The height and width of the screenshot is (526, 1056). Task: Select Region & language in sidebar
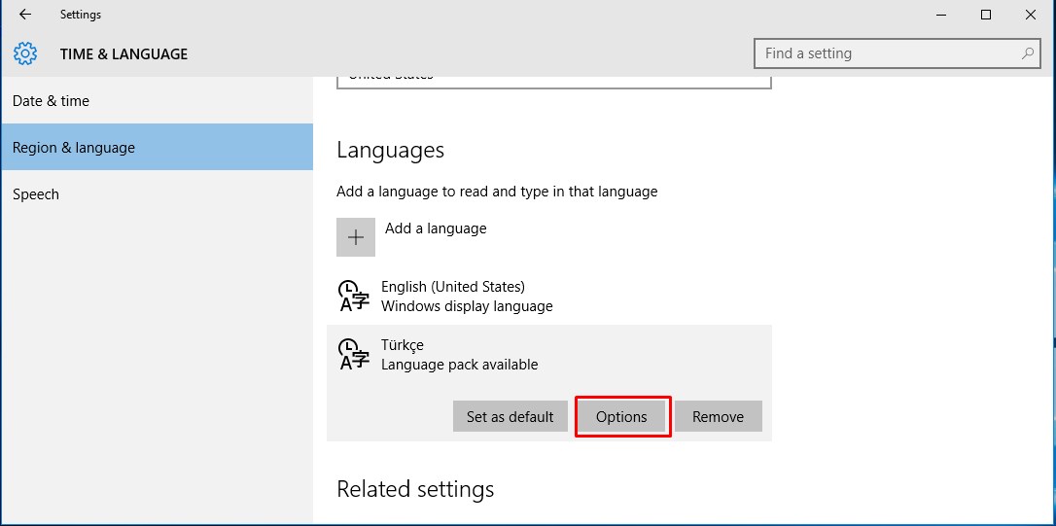(74, 148)
